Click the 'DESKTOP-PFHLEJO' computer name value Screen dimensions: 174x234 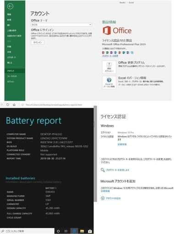coord(51,134)
